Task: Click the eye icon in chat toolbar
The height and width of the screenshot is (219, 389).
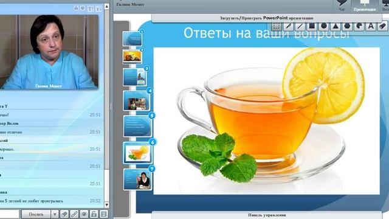Action: click(x=84, y=214)
